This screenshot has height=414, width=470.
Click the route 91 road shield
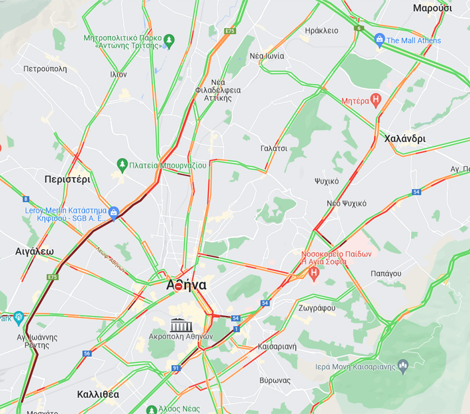(176, 368)
